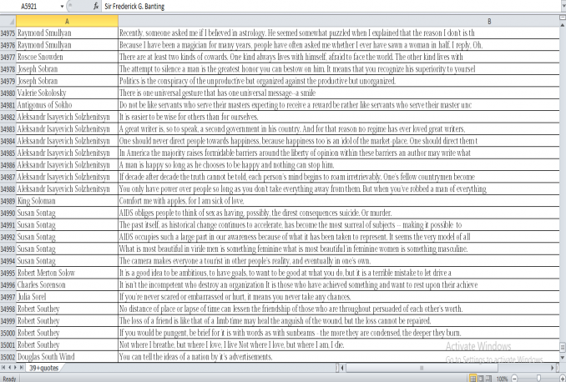Go to first sheet navigation arrow
This screenshot has width=566, height=382.
point(3,368)
